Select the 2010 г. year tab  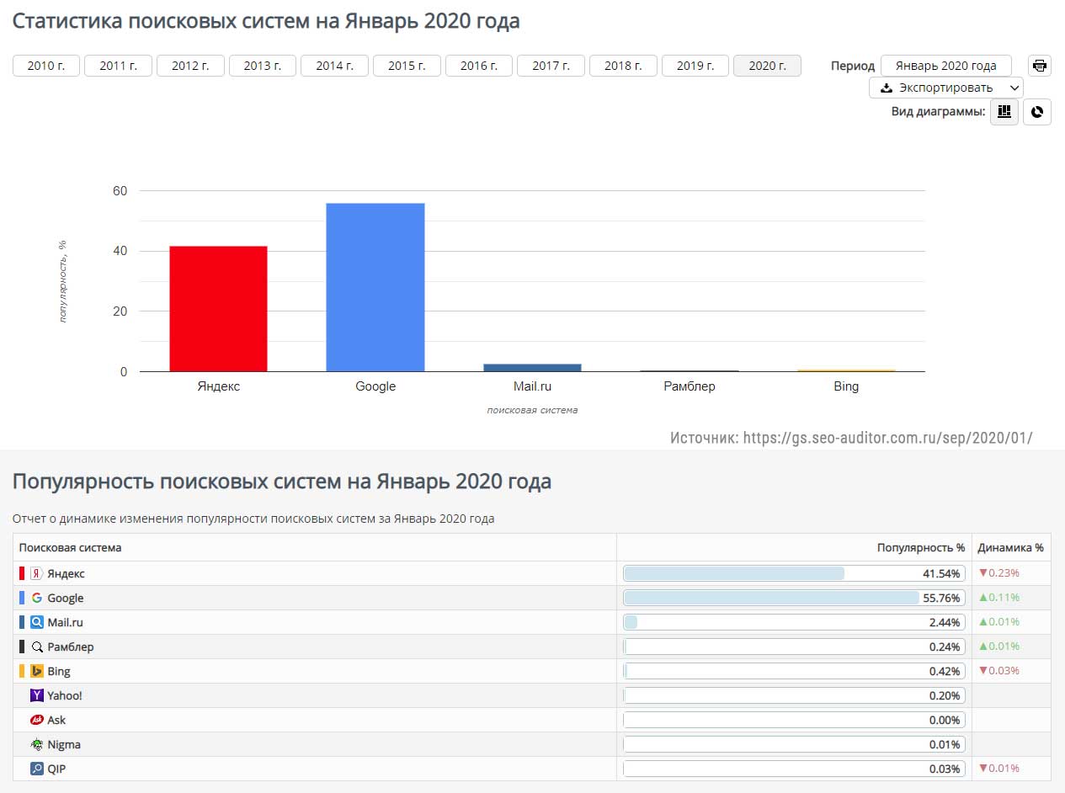click(x=46, y=66)
